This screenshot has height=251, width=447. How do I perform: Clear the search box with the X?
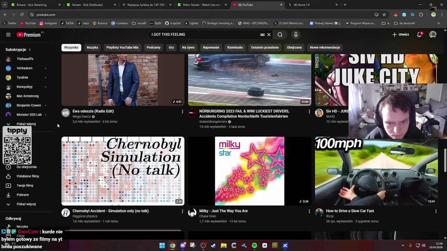coord(269,35)
